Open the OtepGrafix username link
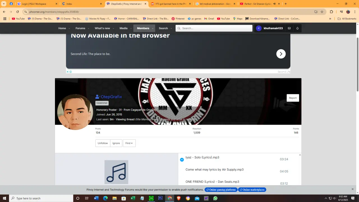Screen dimensions: 359x202 pos(111,97)
